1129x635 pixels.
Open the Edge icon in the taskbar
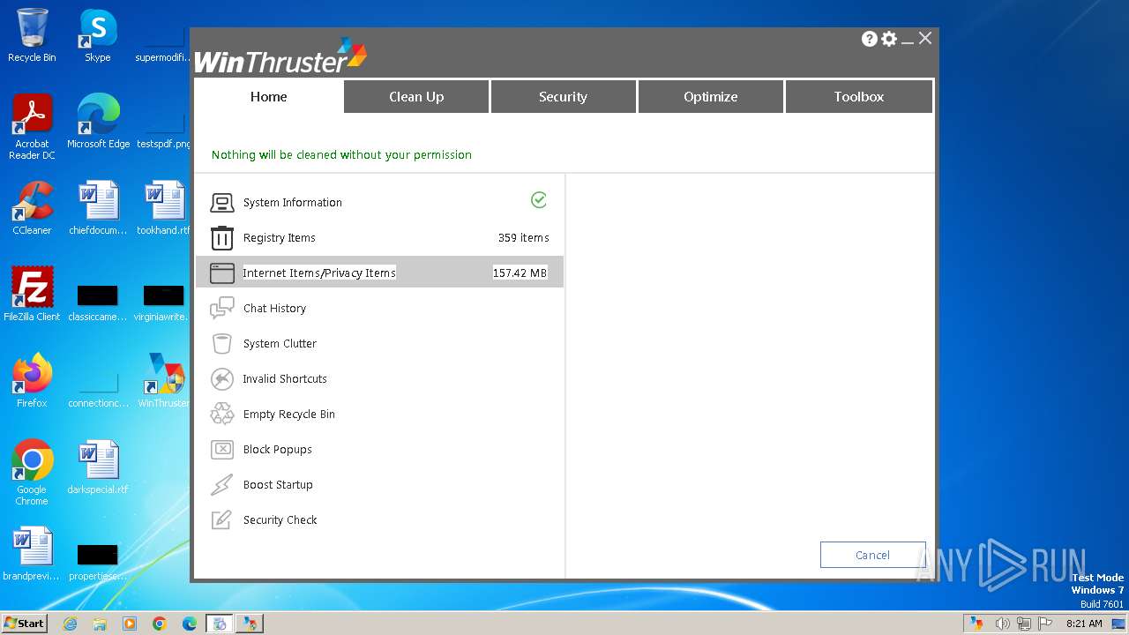190,624
